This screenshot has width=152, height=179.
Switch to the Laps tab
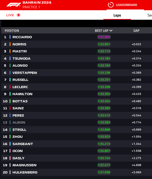point(117,15)
